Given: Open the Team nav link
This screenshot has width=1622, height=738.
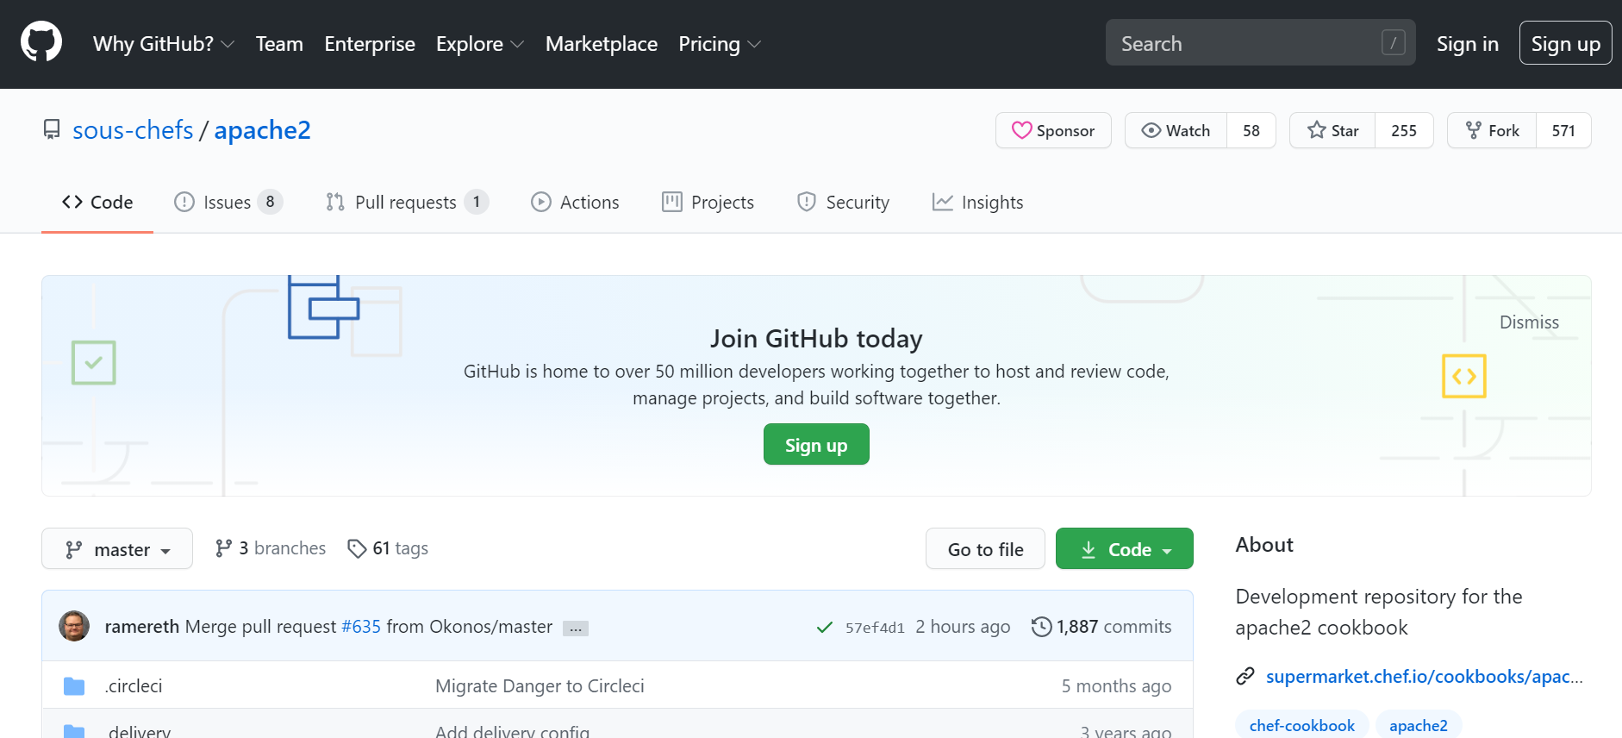Looking at the screenshot, I should point(279,44).
